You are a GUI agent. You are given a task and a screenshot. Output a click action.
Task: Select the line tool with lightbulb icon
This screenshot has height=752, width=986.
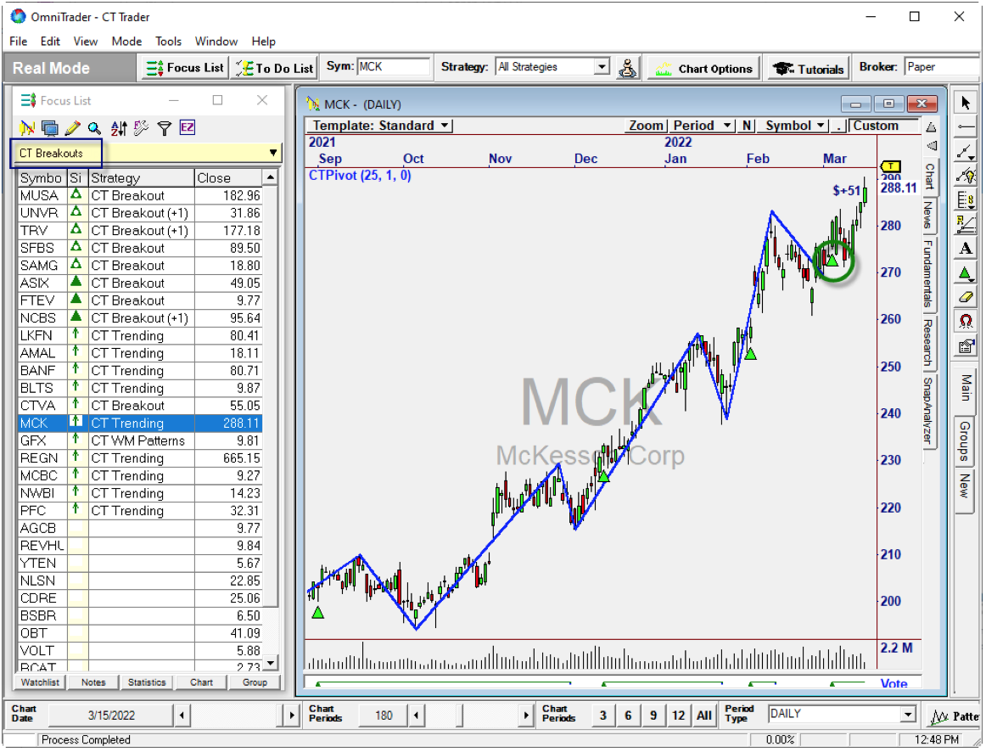coord(966,176)
